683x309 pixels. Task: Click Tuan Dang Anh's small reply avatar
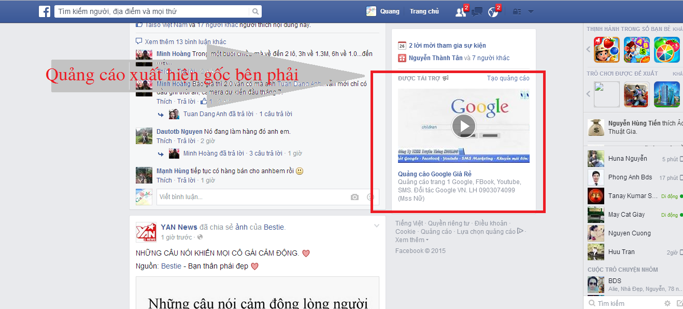click(174, 114)
